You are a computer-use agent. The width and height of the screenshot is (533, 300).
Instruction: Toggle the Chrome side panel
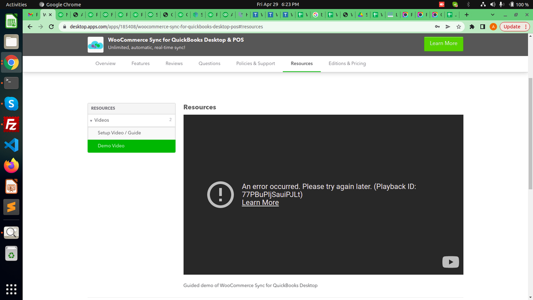(482, 27)
